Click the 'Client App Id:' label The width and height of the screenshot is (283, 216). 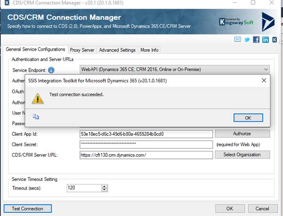[25, 134]
